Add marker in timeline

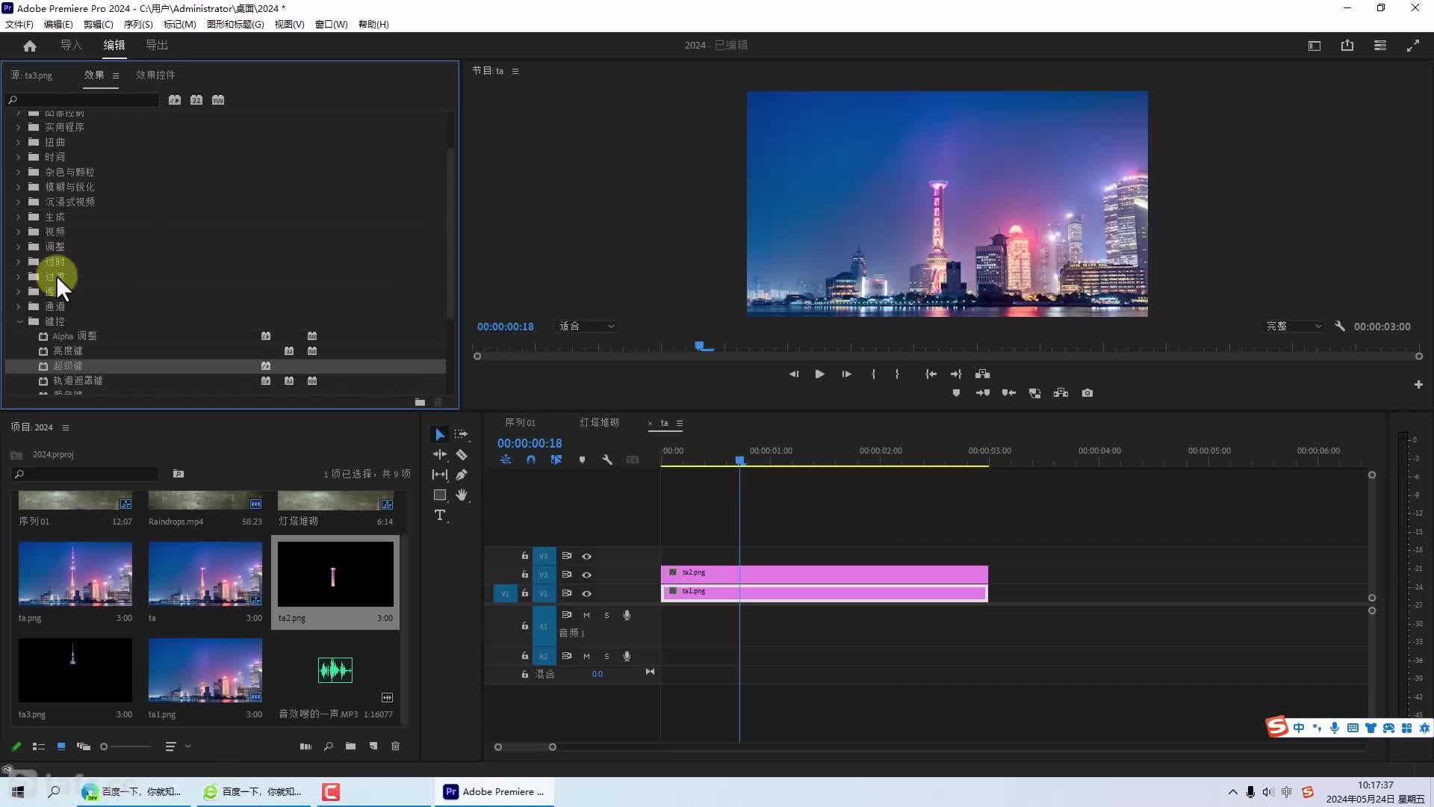coord(582,460)
